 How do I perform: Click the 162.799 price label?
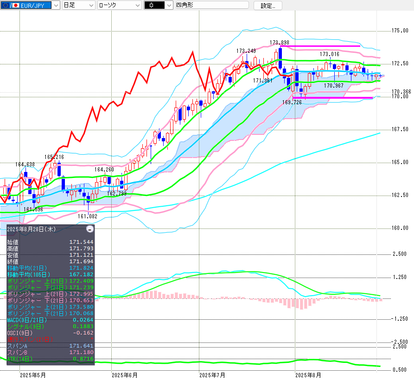[117, 194]
